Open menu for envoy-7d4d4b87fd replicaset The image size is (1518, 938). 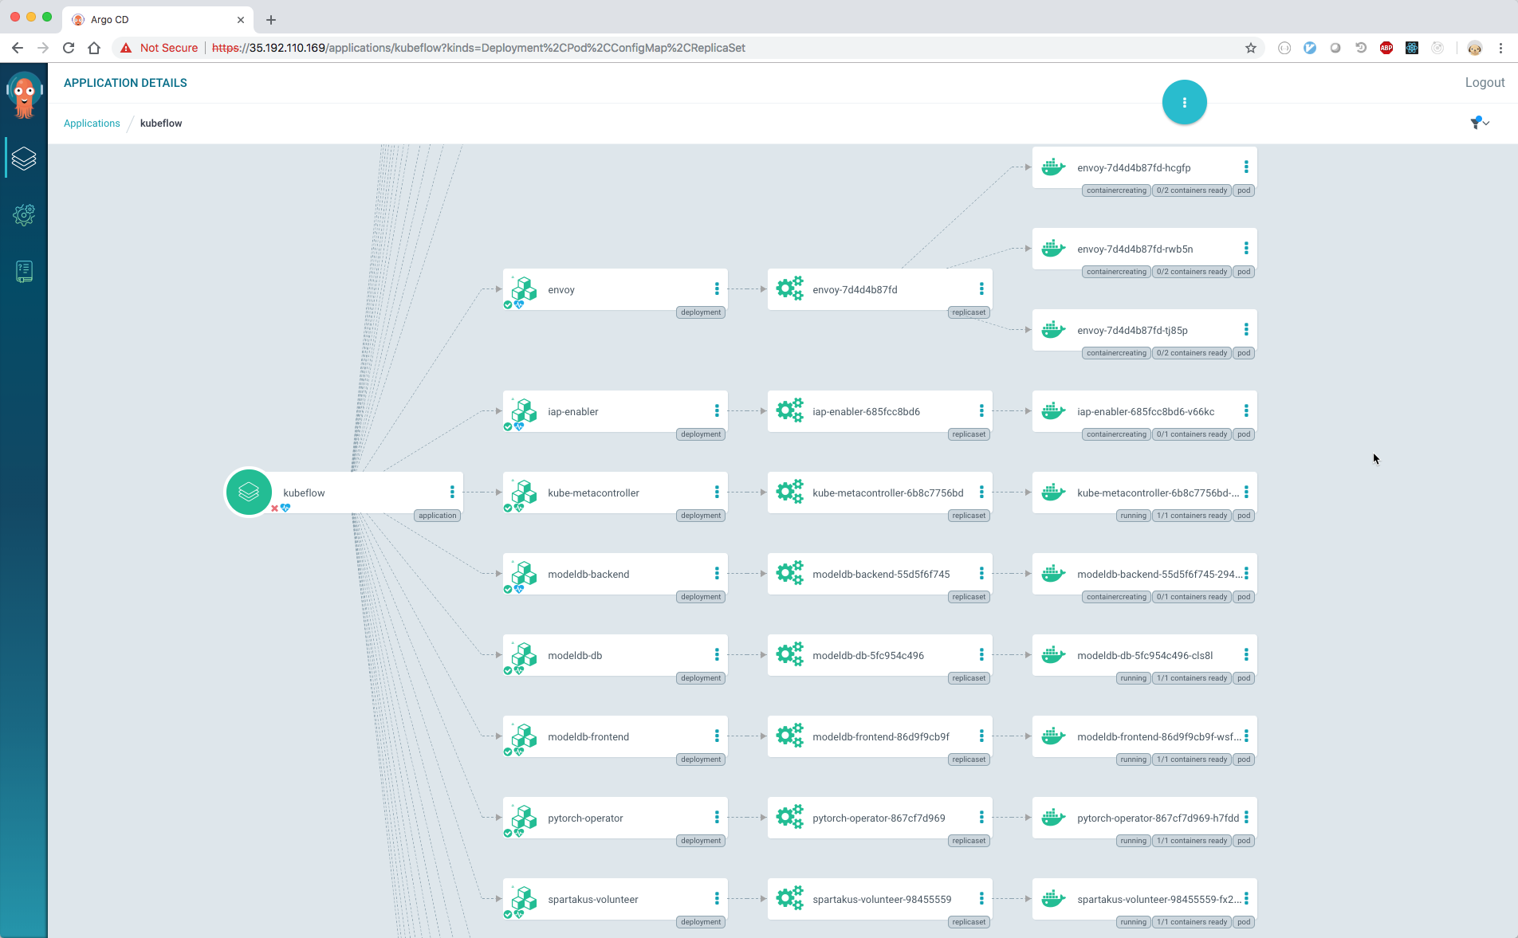pos(981,289)
